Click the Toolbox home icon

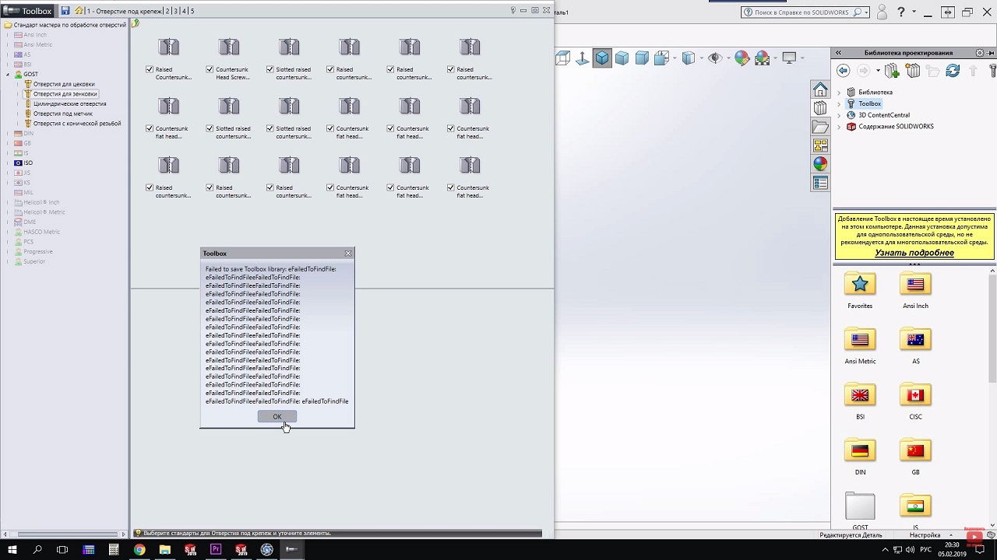(79, 11)
